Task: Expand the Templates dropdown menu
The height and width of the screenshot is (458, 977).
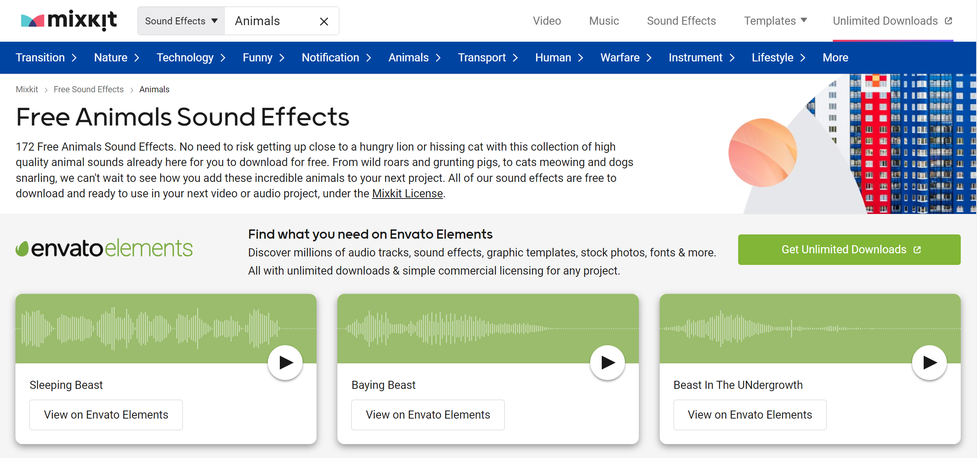Action: pos(775,21)
